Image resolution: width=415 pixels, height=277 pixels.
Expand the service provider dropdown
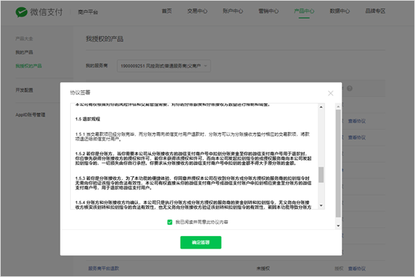point(163,66)
